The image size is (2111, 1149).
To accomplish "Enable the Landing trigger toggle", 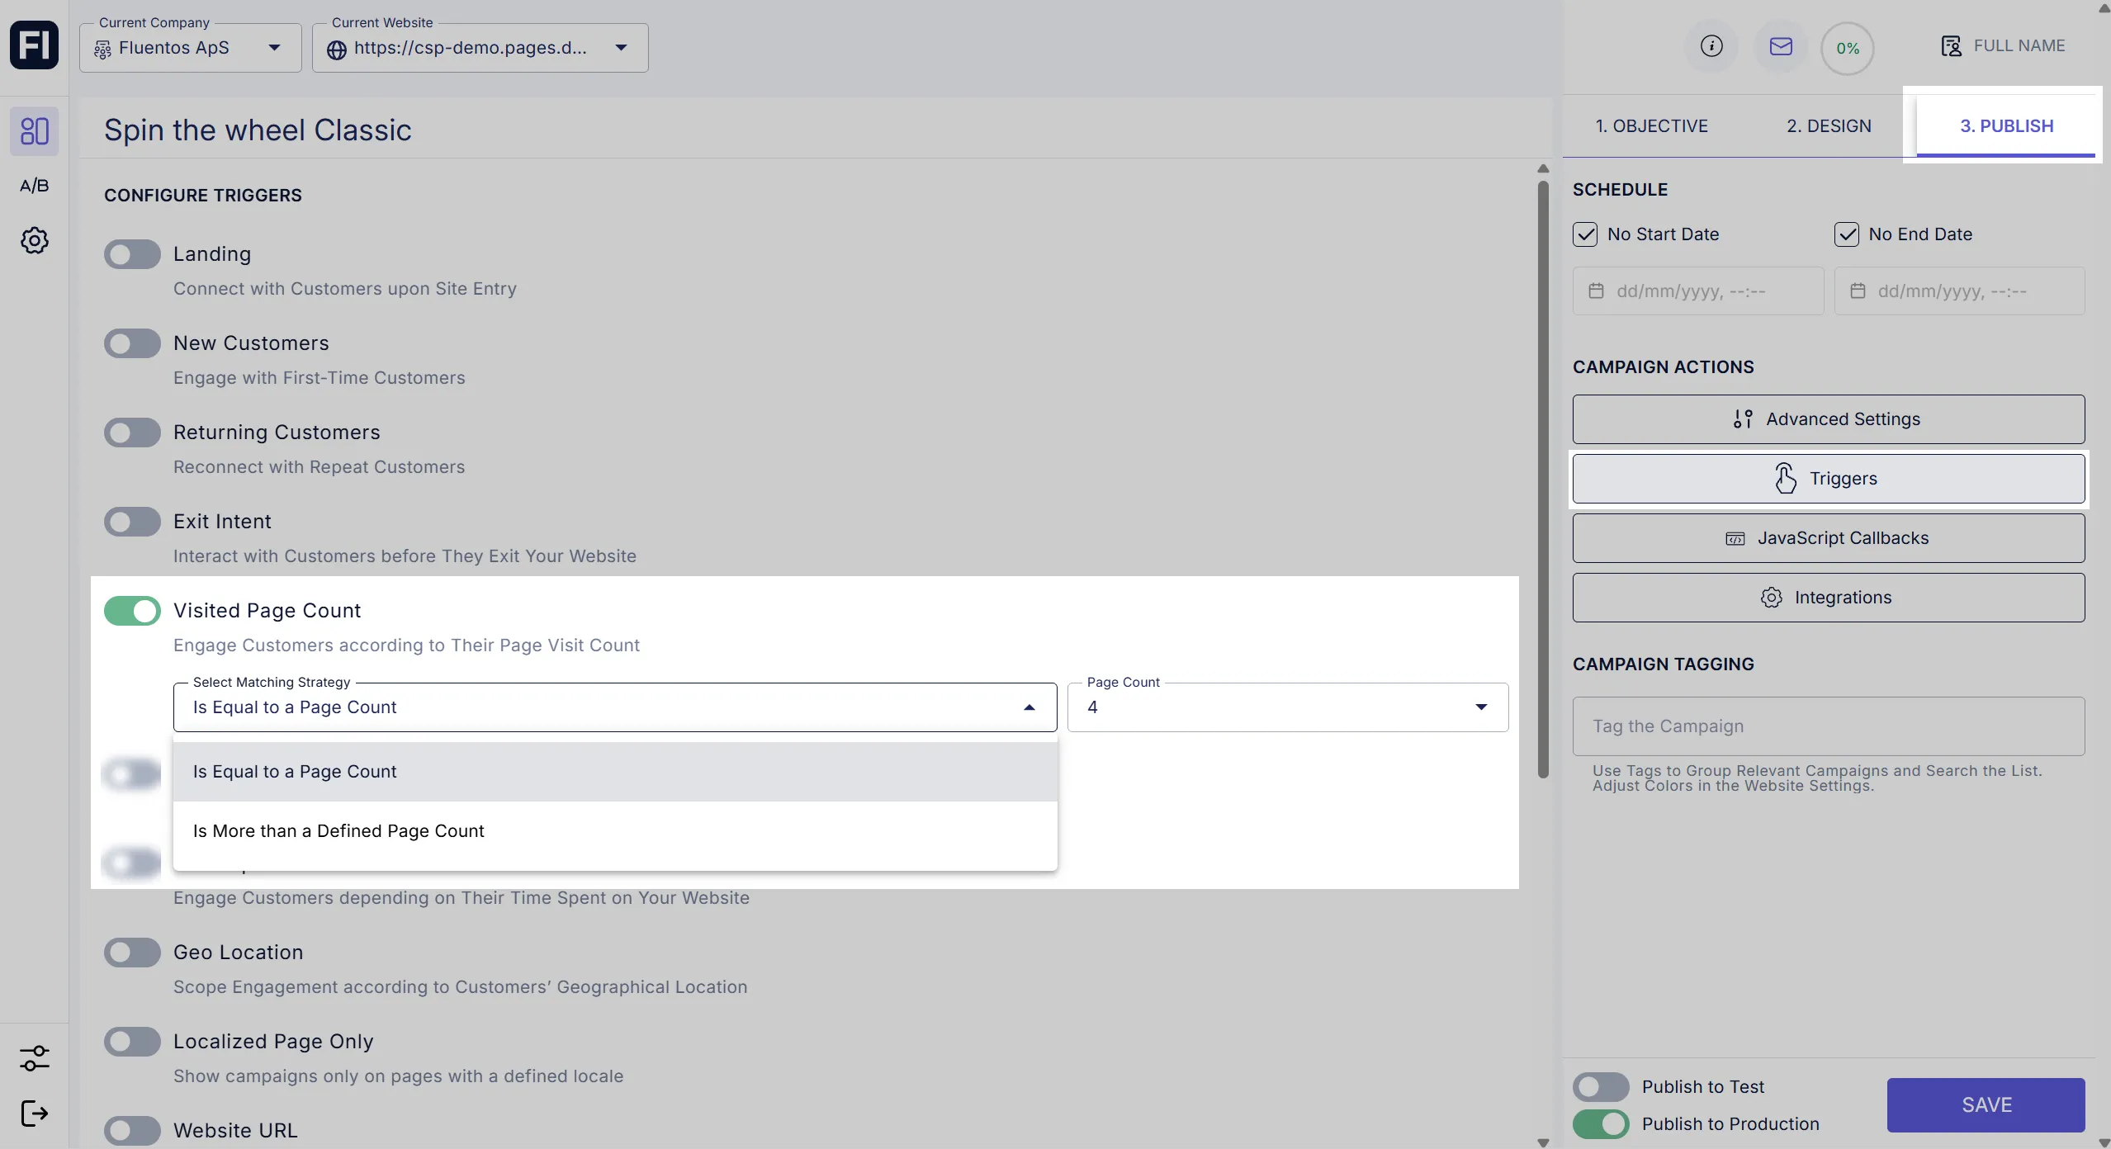I will (132, 254).
